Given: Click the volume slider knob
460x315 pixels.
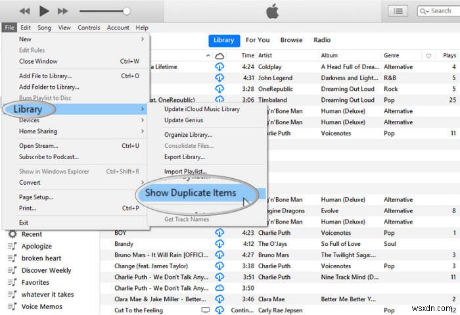Looking at the screenshot, I should (x=126, y=11).
